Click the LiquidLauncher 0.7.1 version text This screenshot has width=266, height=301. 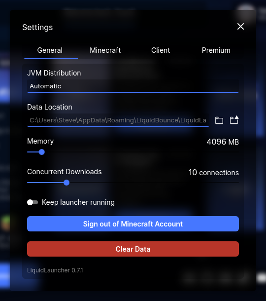pyautogui.click(x=55, y=270)
